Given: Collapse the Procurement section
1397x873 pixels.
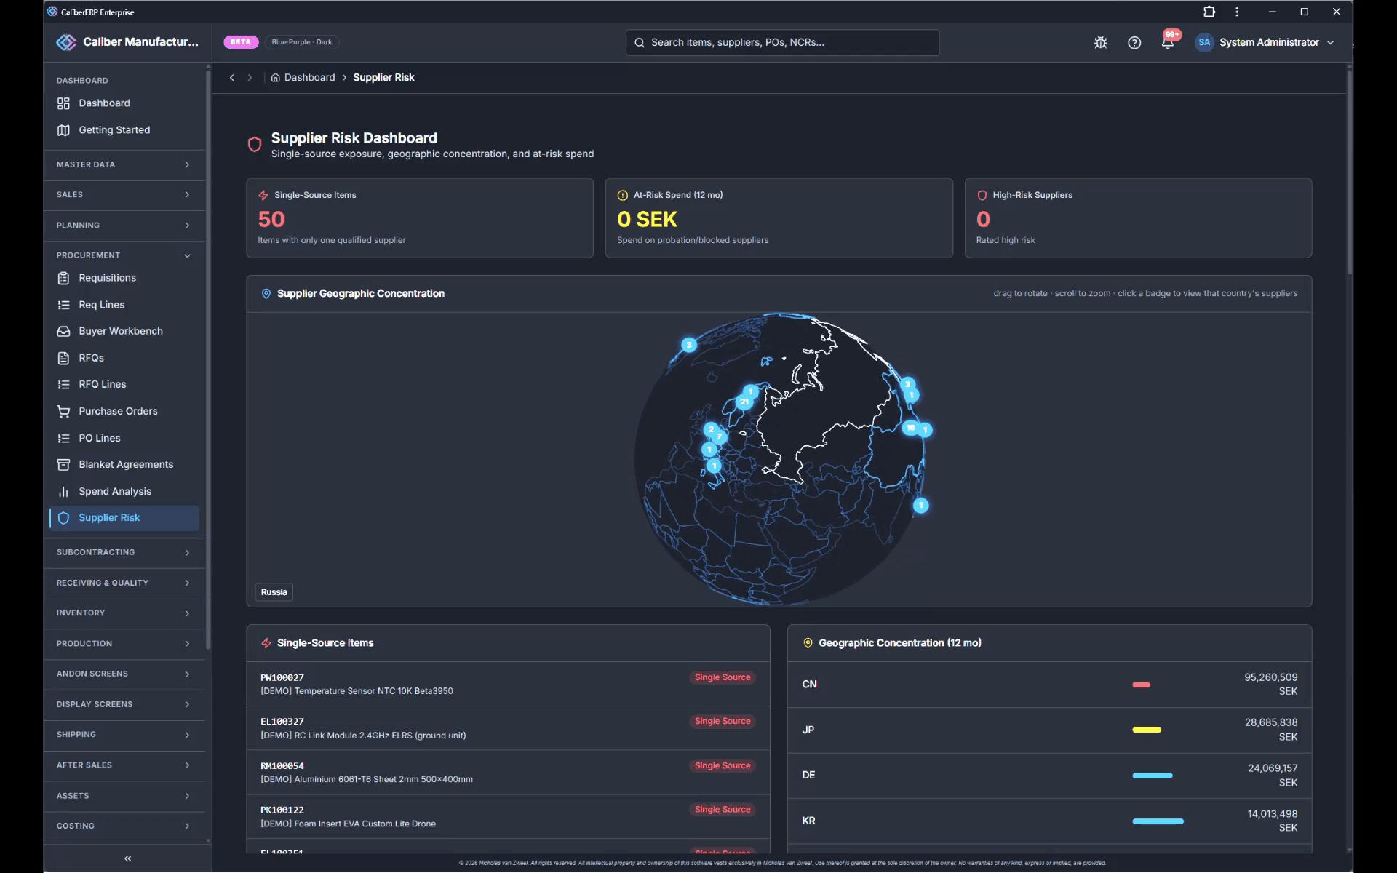Looking at the screenshot, I should tap(124, 255).
